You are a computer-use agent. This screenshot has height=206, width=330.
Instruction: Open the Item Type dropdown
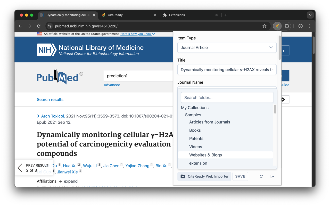click(x=227, y=47)
